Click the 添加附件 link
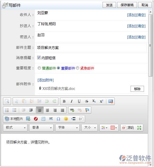Screen dimensions: 154x167 click(46, 80)
